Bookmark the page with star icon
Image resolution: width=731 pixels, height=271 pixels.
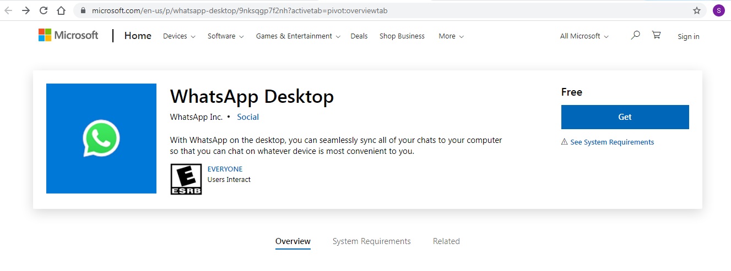point(697,10)
